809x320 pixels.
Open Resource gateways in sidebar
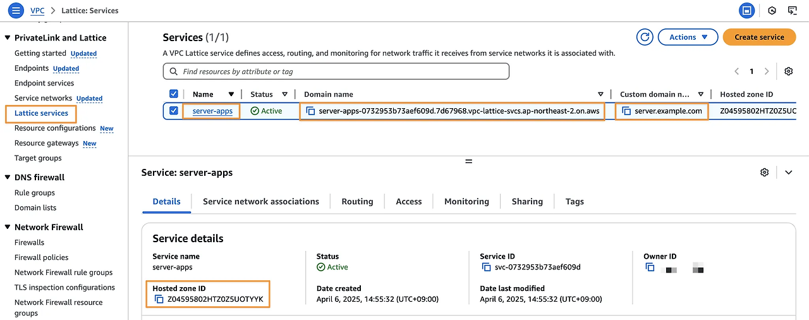coord(46,144)
